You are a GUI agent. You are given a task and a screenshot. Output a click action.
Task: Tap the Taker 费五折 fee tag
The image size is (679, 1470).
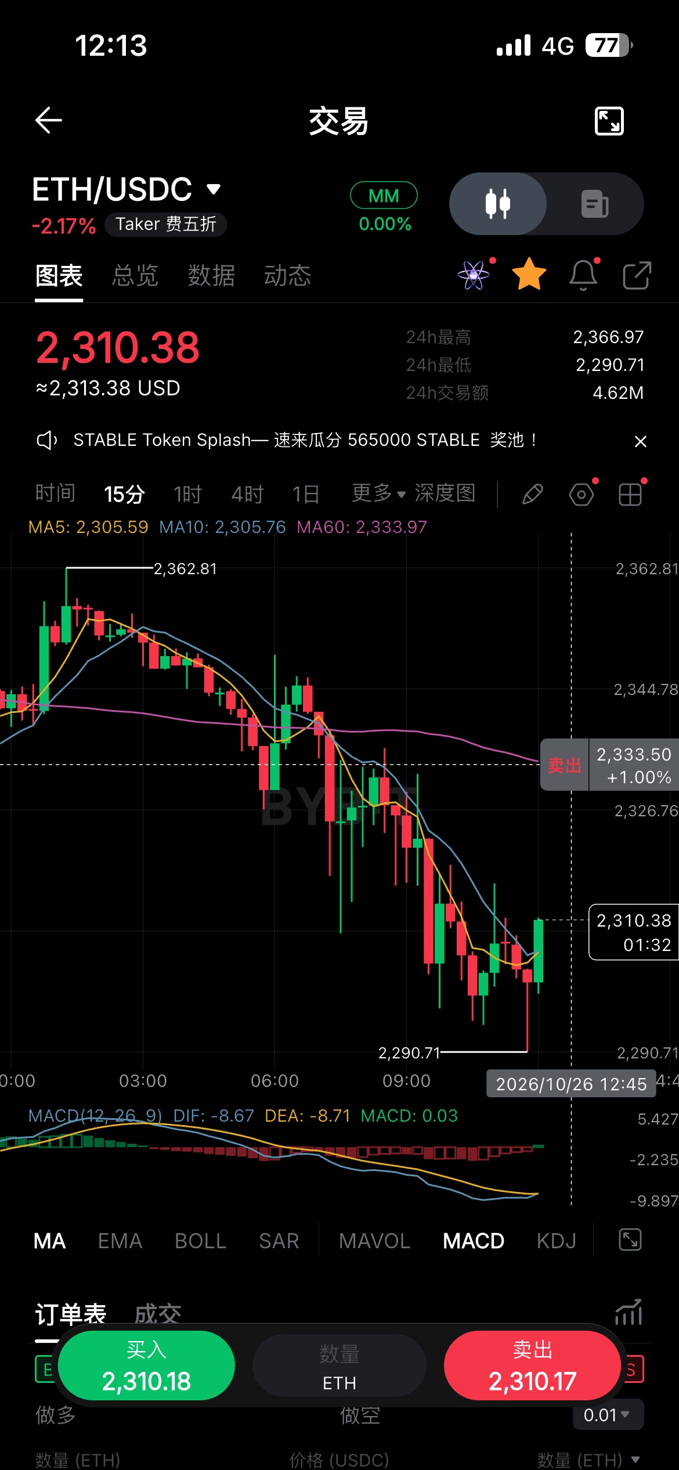(x=166, y=224)
